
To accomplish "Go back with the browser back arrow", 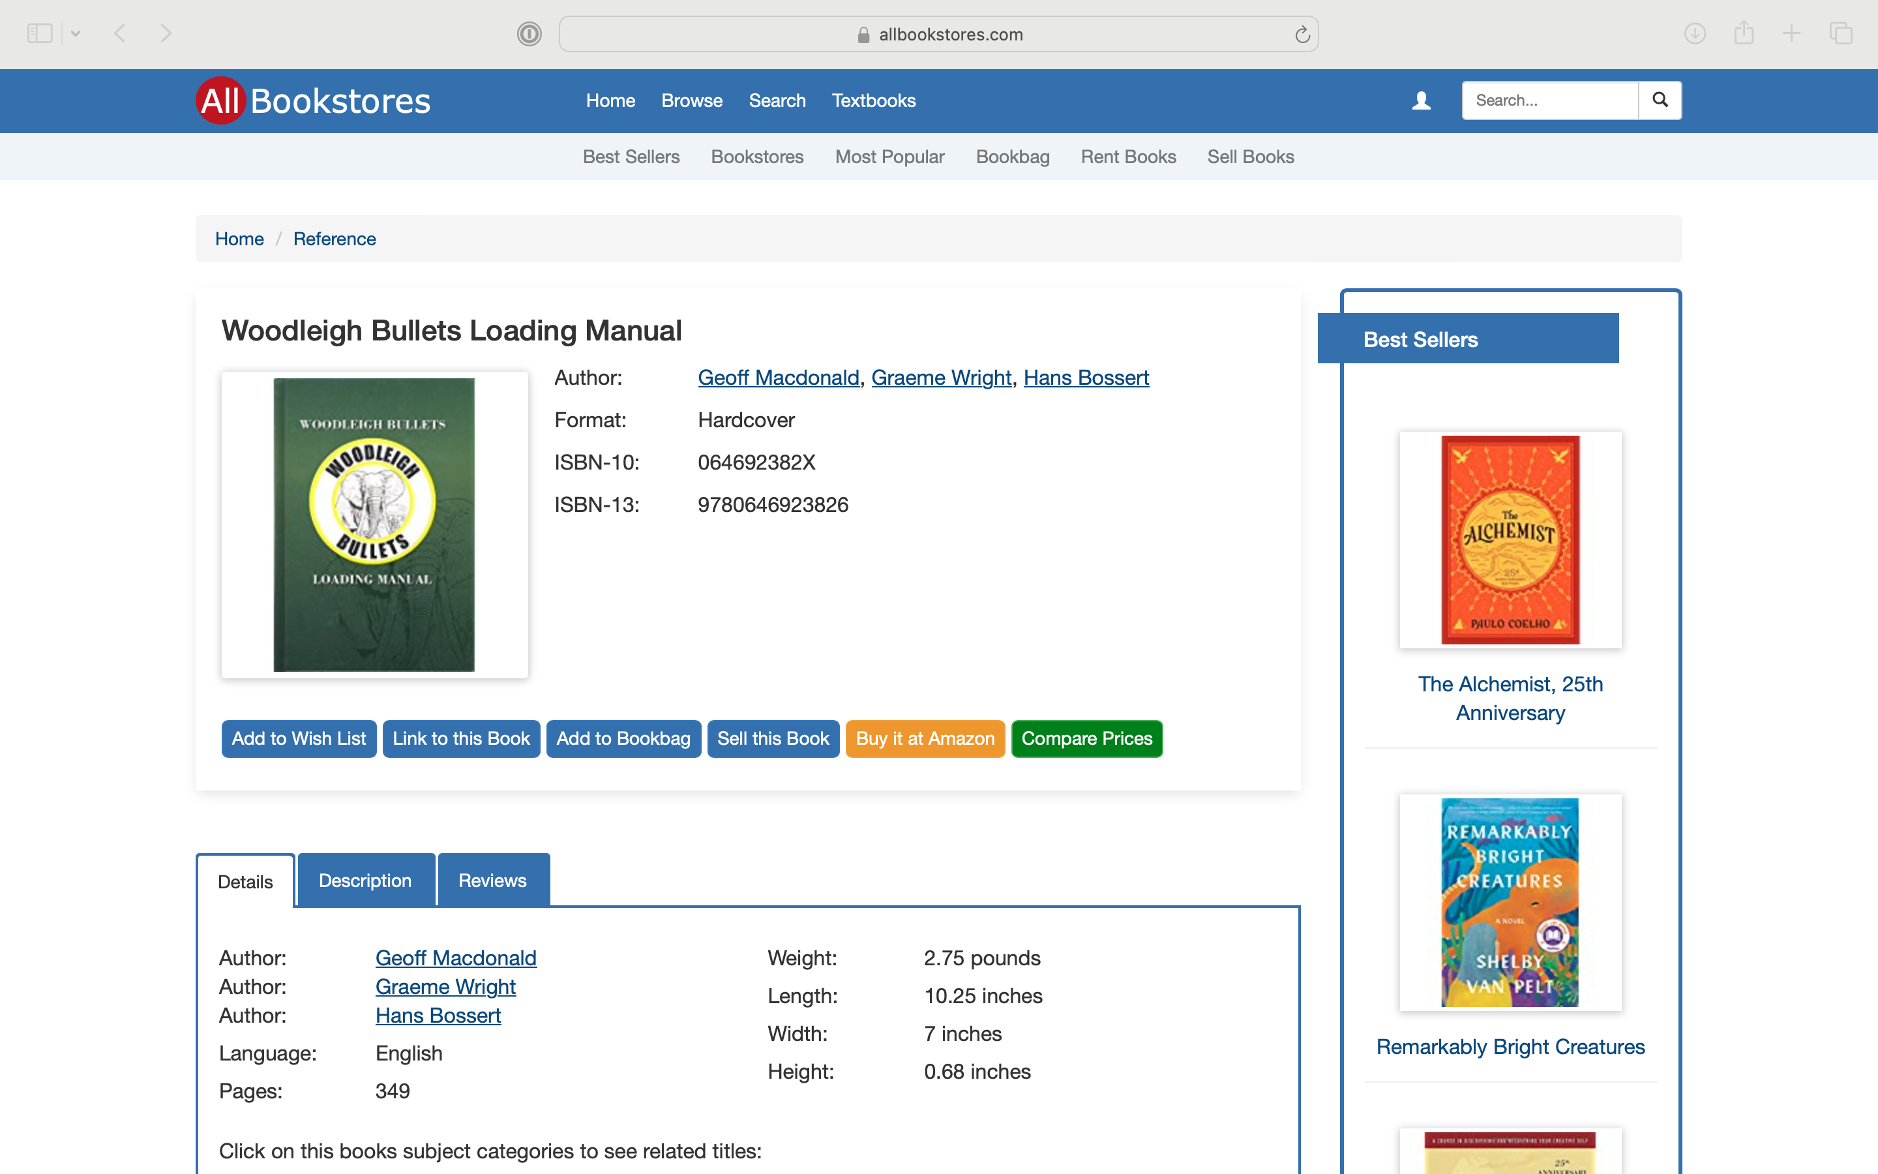I will (x=119, y=33).
